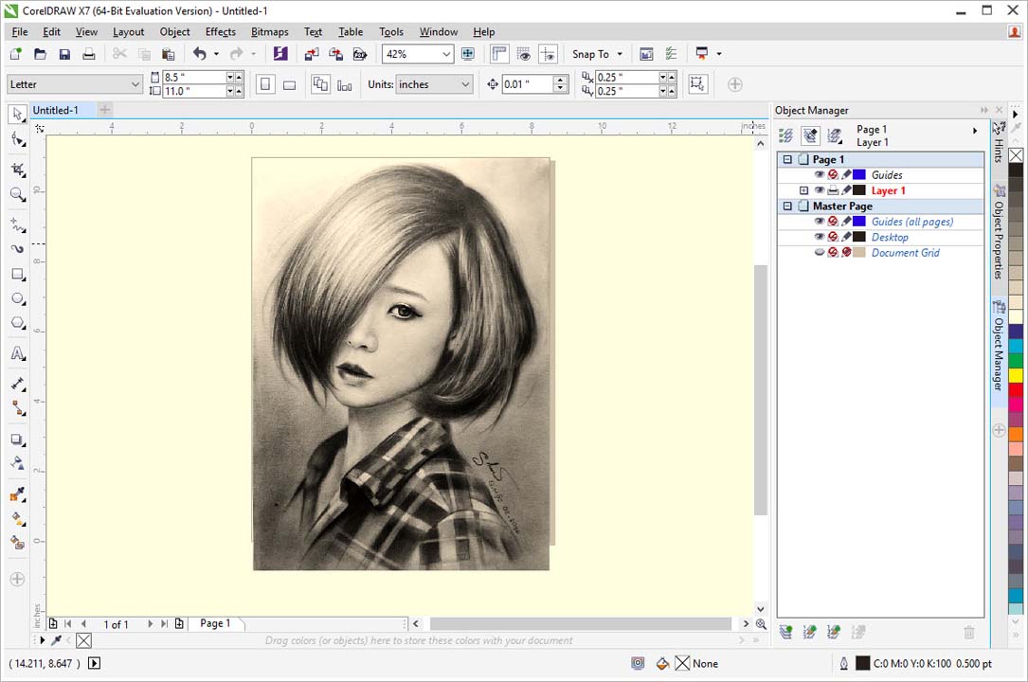This screenshot has height=682, width=1028.
Task: Activate the Text tool
Action: coord(17,353)
